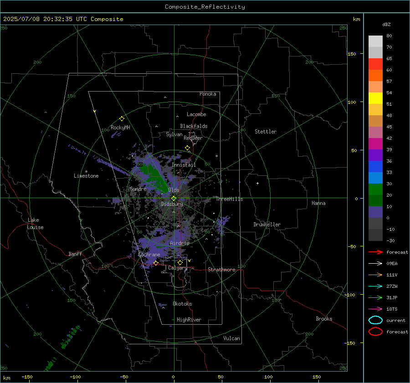Click the Drumheller label
This screenshot has width=410, height=383.
267,225
